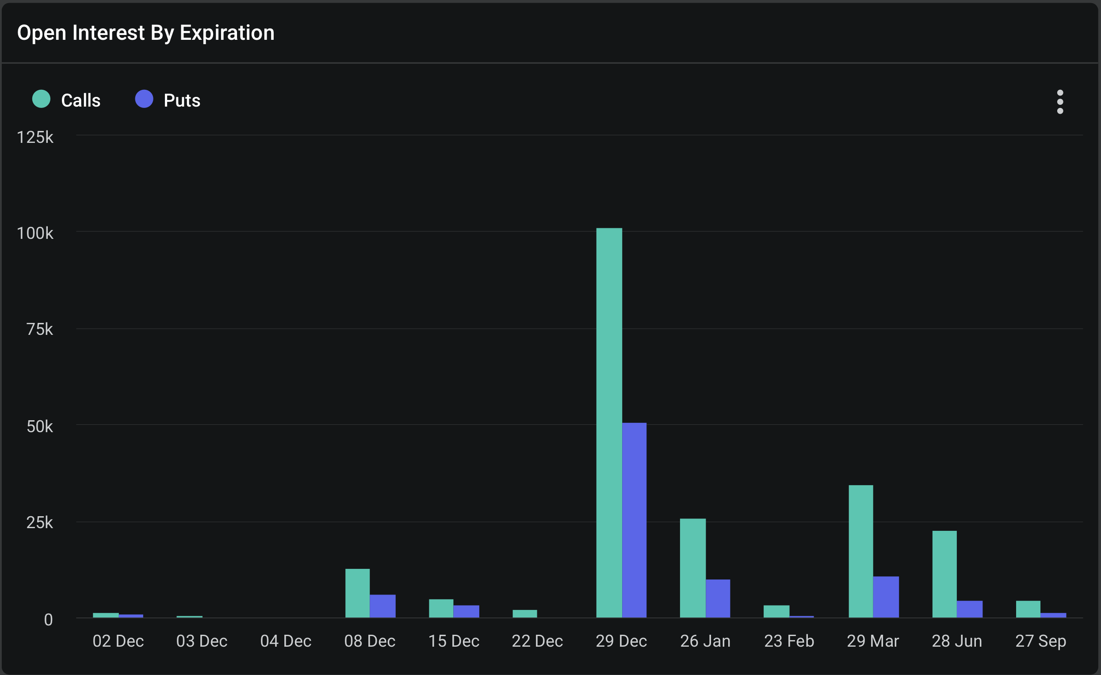The image size is (1101, 675).
Task: Click the Open Interest By Expiration title
Action: click(146, 32)
